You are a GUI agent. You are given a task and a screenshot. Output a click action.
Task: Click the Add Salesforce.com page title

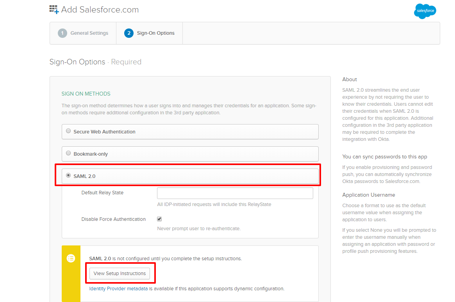pyautogui.click(x=100, y=10)
